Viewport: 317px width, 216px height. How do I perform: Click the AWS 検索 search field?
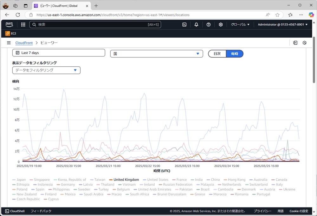click(x=95, y=25)
